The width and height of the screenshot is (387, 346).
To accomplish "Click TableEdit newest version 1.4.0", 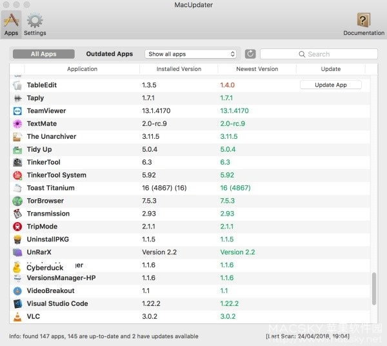I will click(x=227, y=85).
